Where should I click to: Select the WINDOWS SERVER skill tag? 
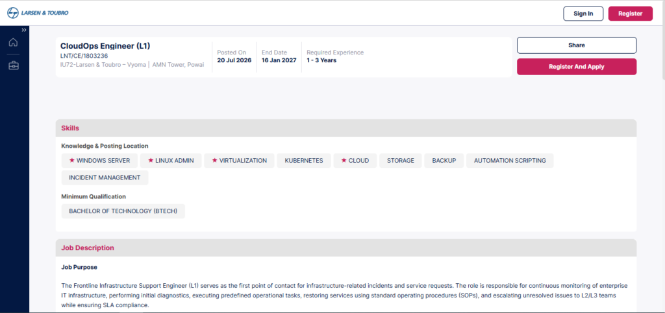click(99, 161)
